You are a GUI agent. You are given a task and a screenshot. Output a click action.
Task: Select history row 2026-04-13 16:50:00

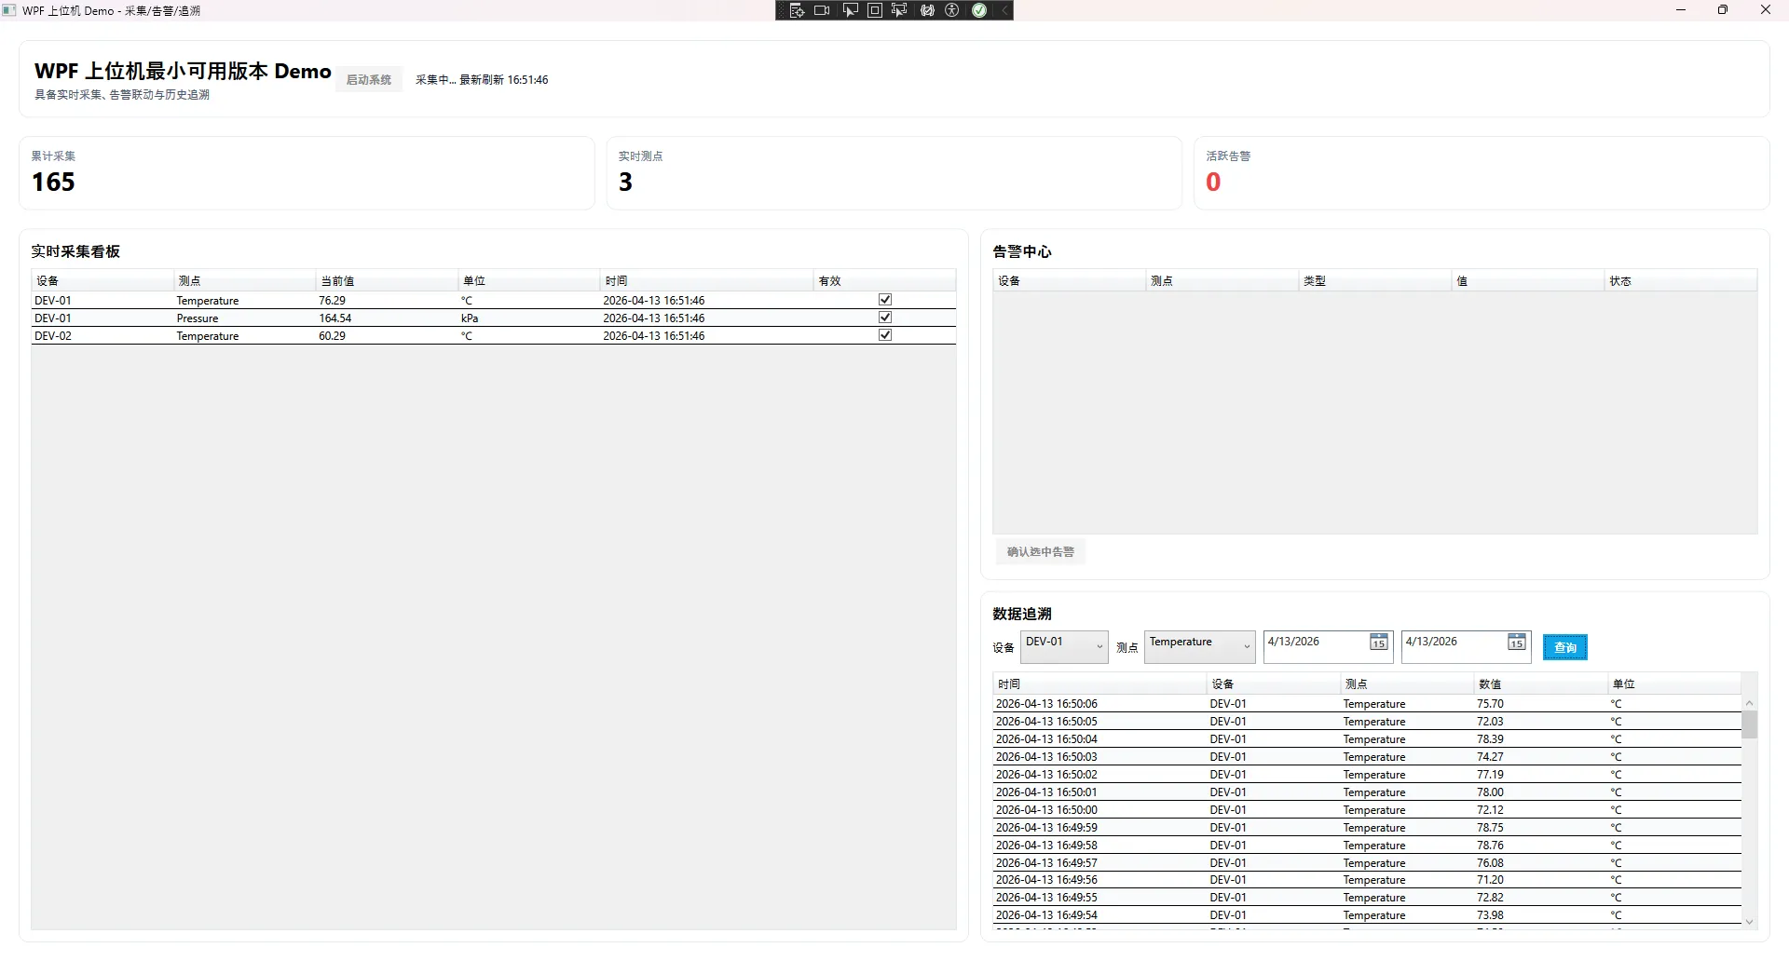click(x=1367, y=809)
